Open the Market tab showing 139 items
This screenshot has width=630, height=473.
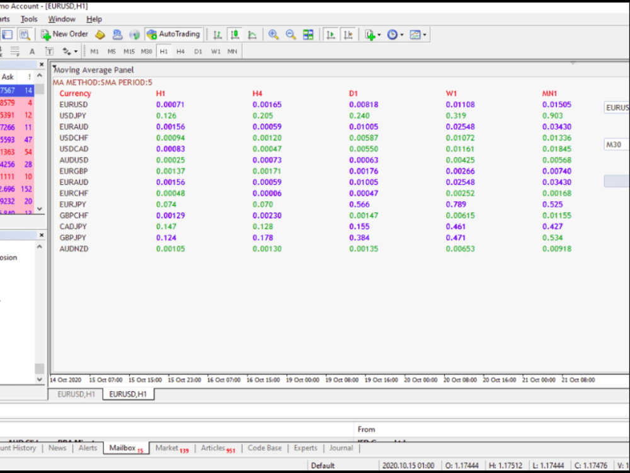tap(168, 448)
